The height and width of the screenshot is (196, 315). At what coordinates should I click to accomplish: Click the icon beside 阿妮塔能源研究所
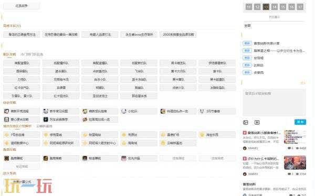(x=46, y=143)
